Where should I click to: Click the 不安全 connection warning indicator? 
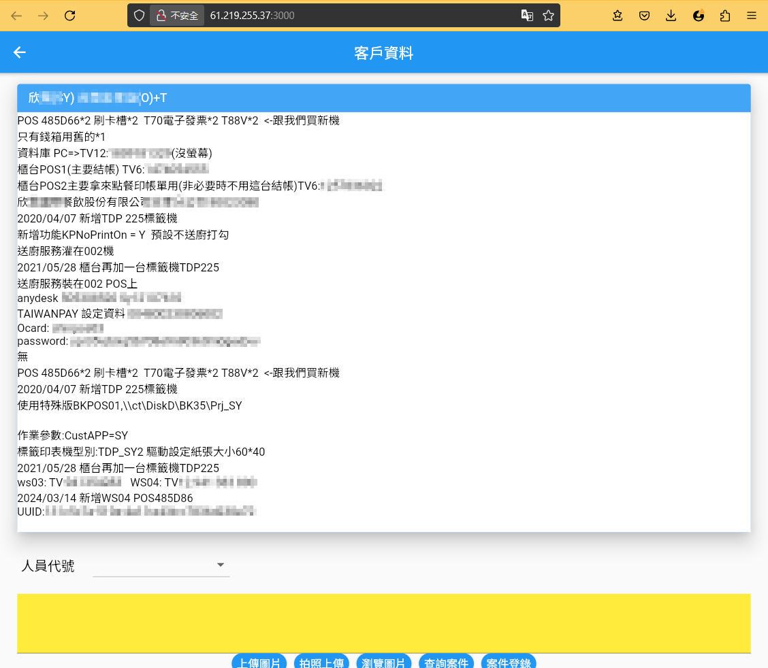click(177, 16)
